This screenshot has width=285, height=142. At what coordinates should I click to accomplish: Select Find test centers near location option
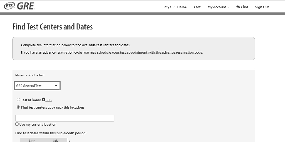(18, 107)
